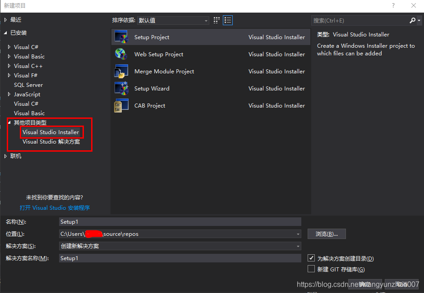424x293 pixels.
Task: Open the sort by 默认值 dropdown
Action: point(173,21)
